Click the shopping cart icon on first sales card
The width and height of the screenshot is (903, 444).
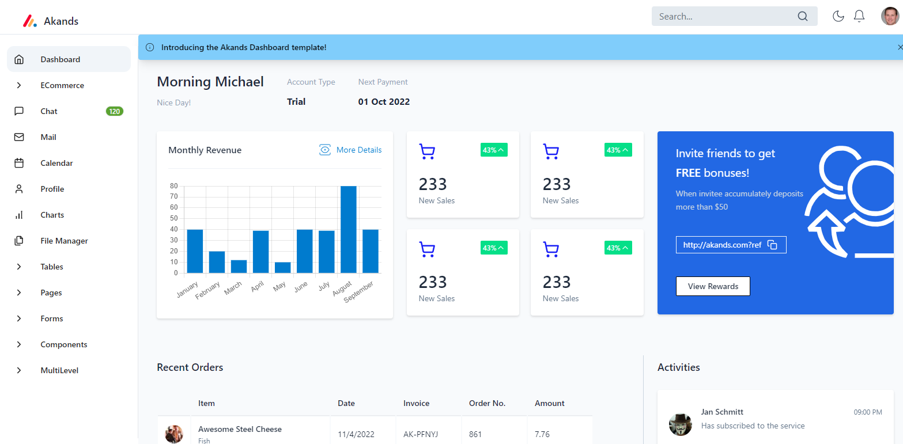(x=426, y=151)
